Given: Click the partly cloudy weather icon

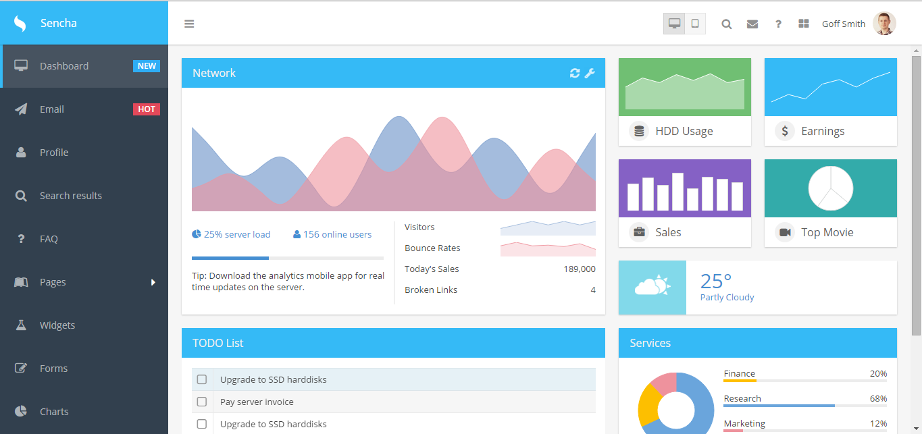Looking at the screenshot, I should coord(652,287).
